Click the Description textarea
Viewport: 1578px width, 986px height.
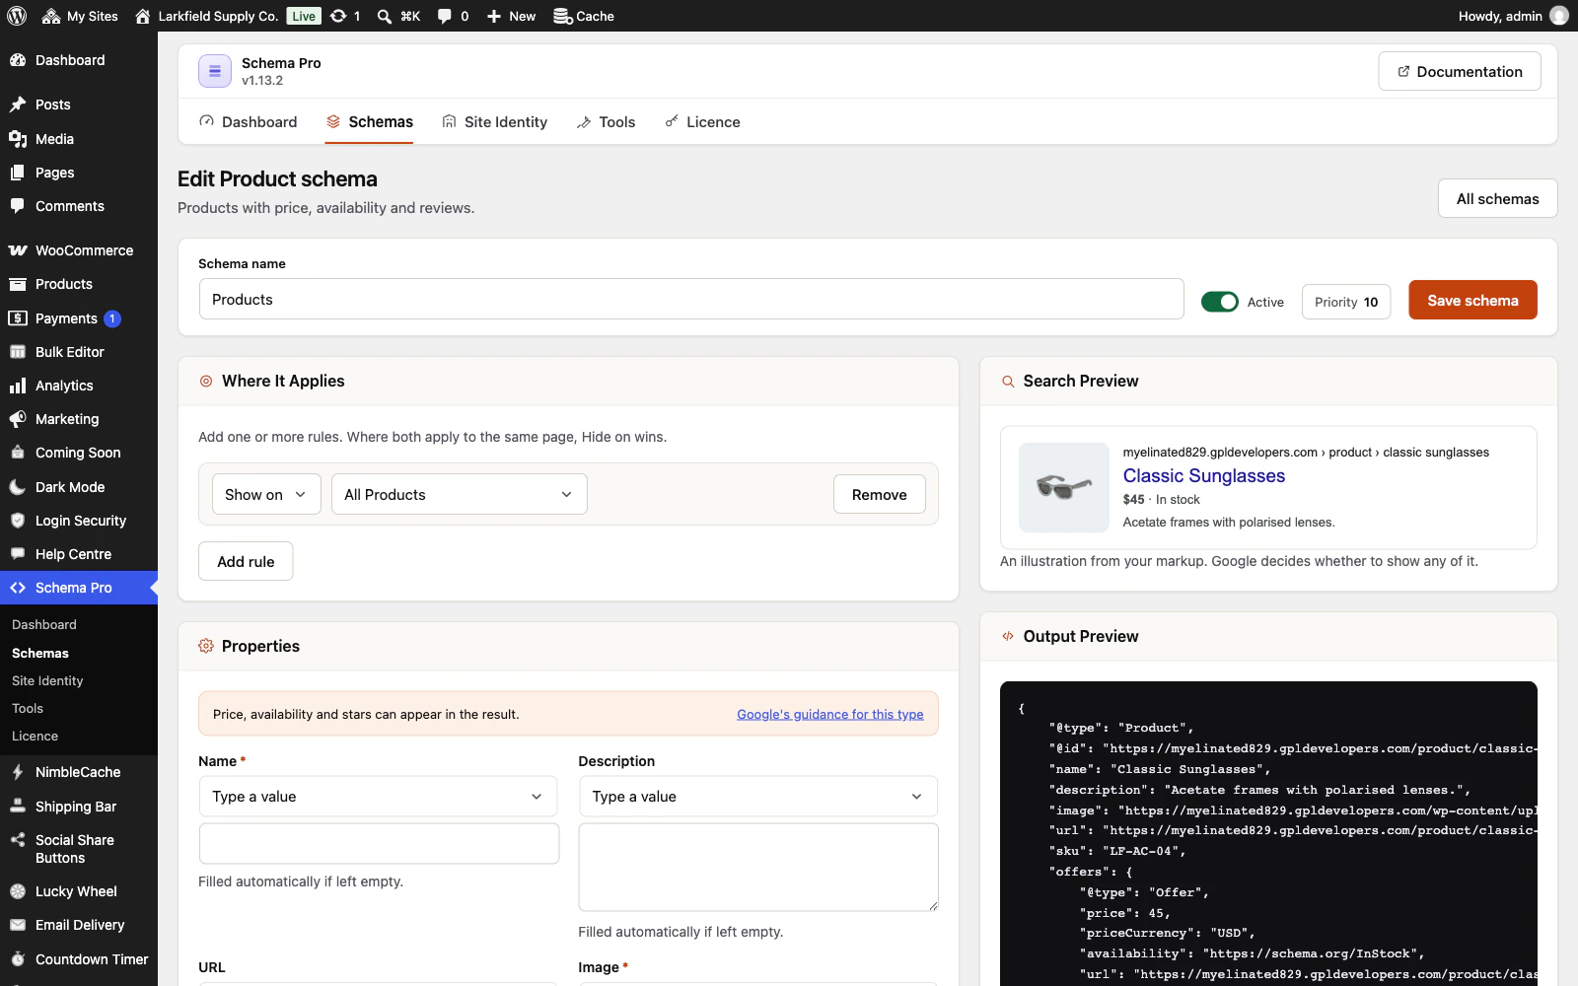coord(757,868)
